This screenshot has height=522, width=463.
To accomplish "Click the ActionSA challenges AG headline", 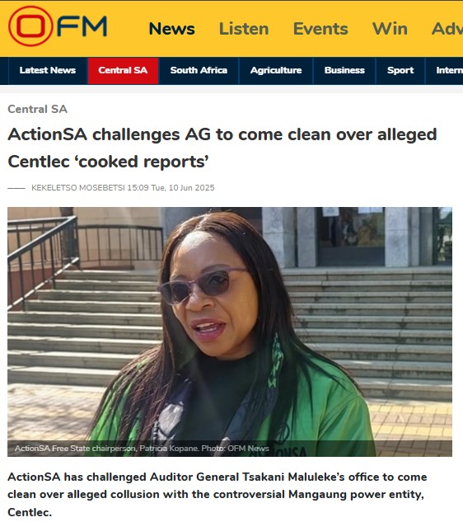I will tap(222, 148).
